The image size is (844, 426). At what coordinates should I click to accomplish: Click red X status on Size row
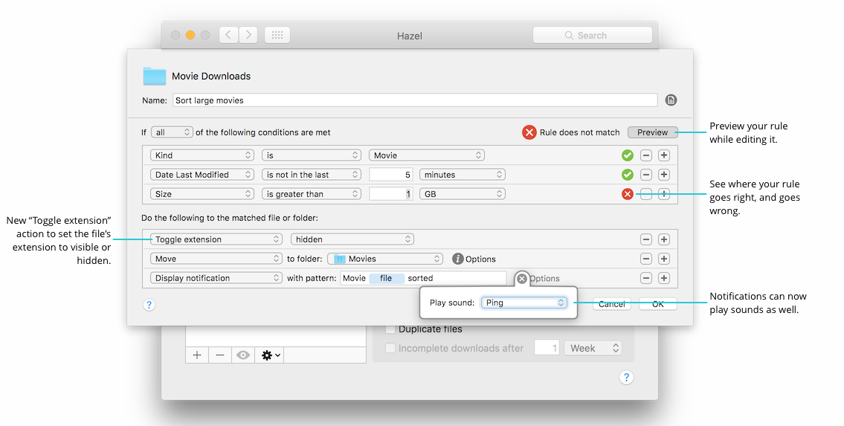pyautogui.click(x=627, y=194)
